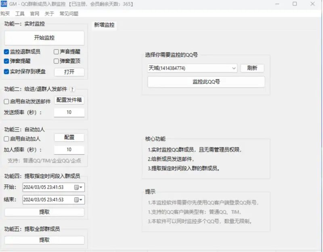The width and height of the screenshot is (323, 252).
Task: Expand the QQ号 account dropdown
Action: pos(234,69)
